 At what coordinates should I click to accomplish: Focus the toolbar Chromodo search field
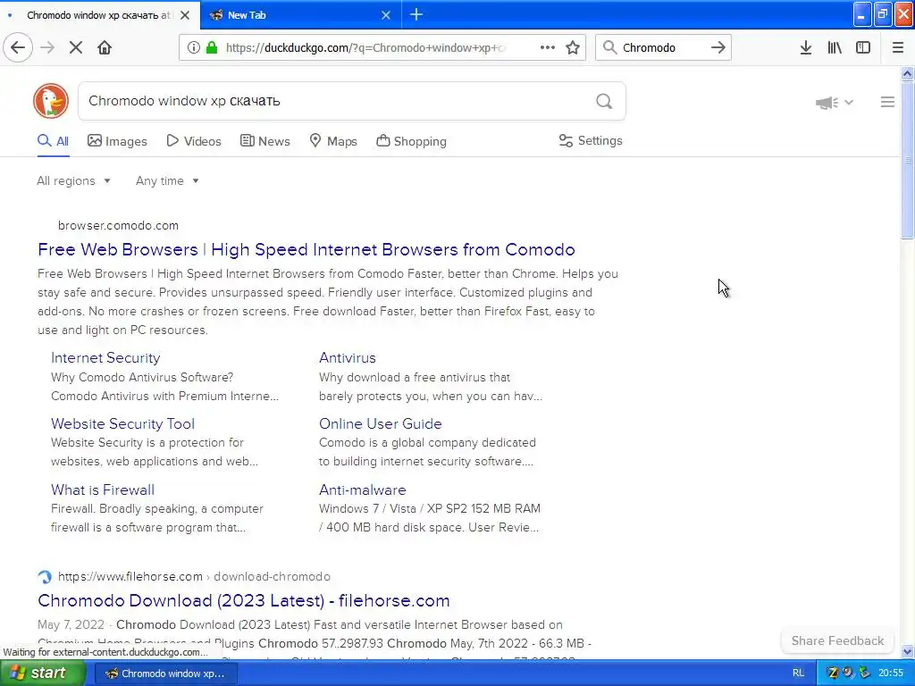pyautogui.click(x=662, y=48)
